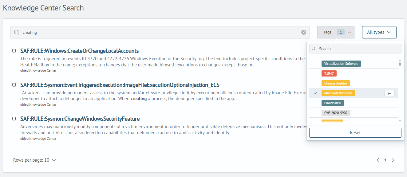Open SAF:RULE:Sysmon:ChangeWindowsSecurityFeature result
Viewport: 407px width, 177px height.
click(x=80, y=119)
